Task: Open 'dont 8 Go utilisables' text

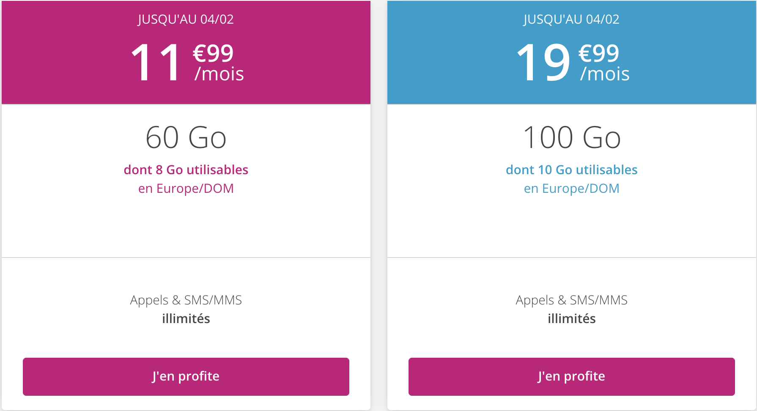Action: coord(186,170)
